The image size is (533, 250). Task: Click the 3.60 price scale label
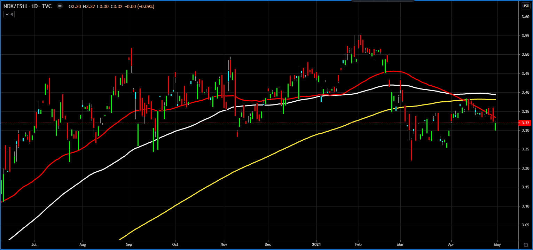coord(525,17)
